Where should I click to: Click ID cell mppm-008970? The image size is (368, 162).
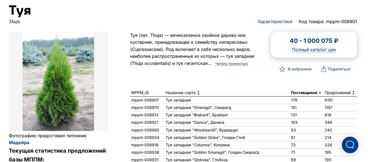[145, 108]
